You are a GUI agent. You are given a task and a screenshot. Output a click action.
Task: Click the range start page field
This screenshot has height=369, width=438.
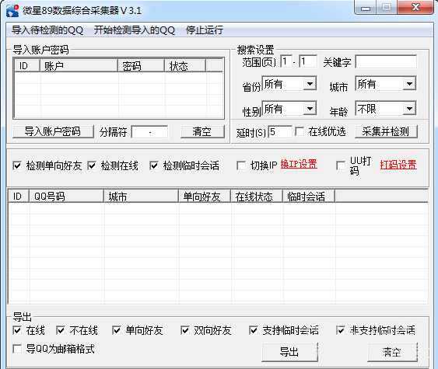[286, 61]
